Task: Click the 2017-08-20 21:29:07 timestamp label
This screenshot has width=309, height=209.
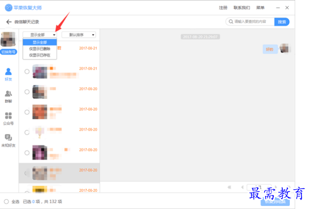Action: (200, 37)
